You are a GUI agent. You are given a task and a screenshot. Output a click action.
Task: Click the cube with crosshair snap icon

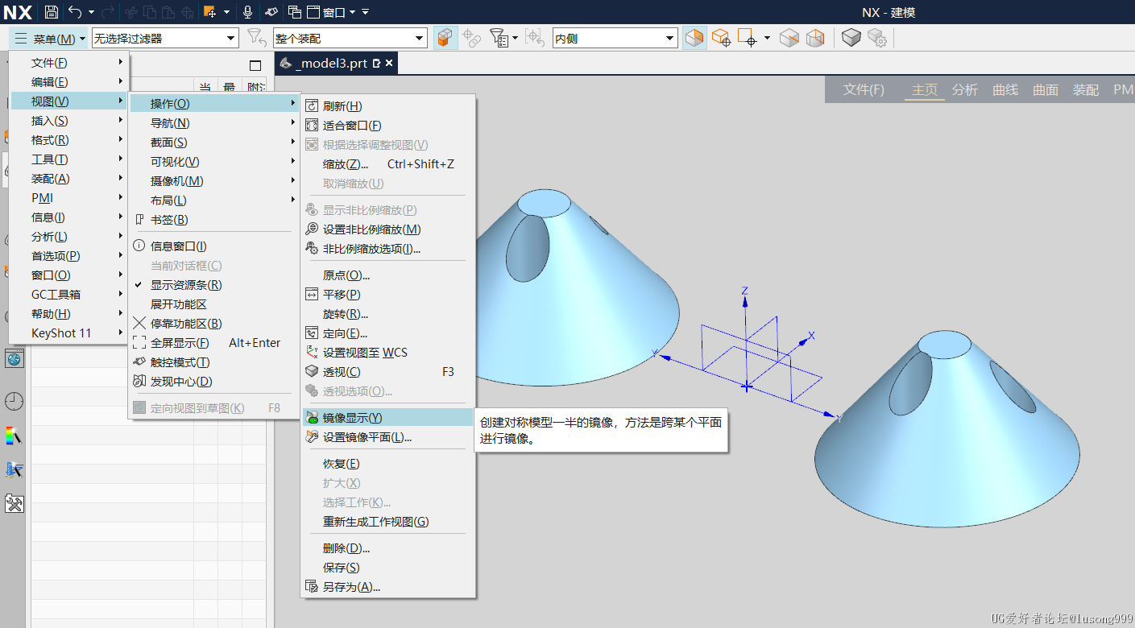pyautogui.click(x=721, y=38)
